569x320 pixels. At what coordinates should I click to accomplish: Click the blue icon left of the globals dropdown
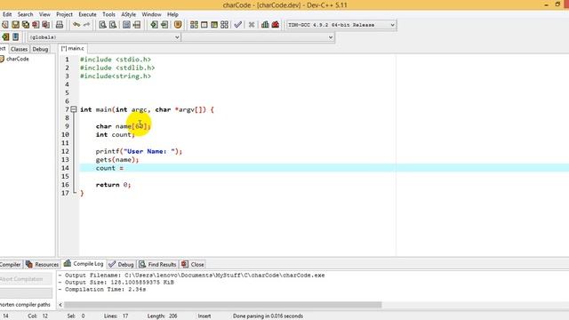pos(16,37)
